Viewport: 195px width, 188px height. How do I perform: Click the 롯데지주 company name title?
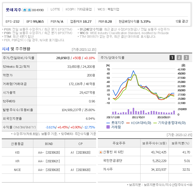(x=13, y=10)
